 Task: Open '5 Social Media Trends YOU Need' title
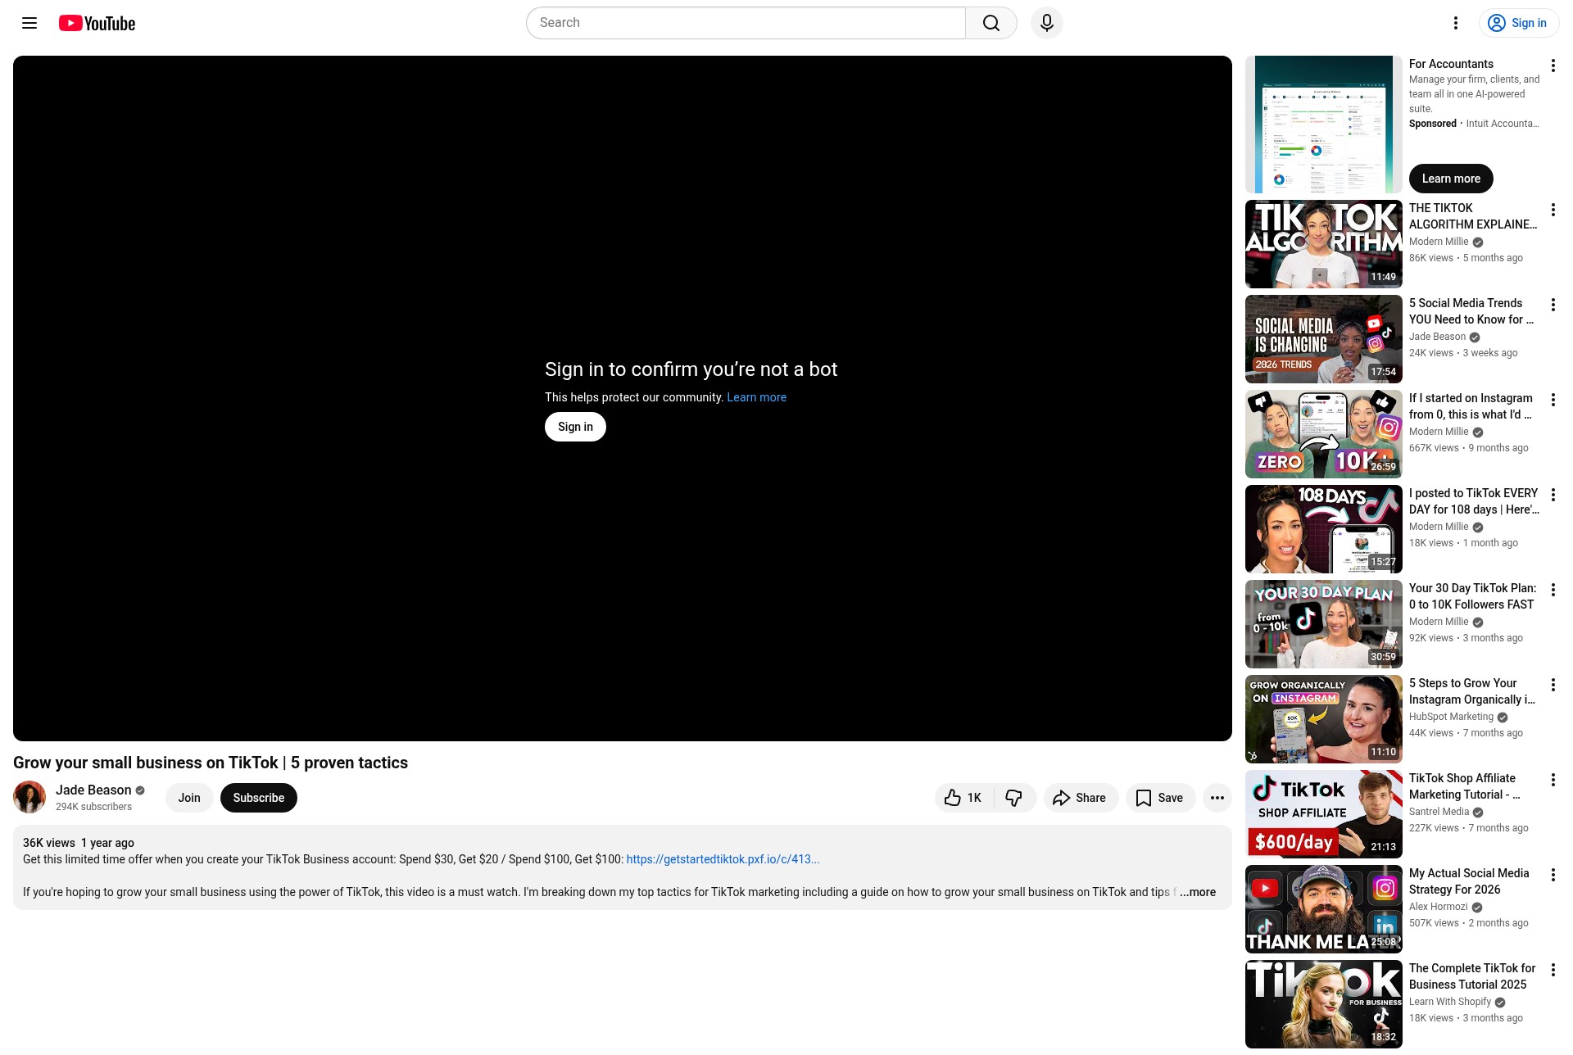coord(1471,311)
